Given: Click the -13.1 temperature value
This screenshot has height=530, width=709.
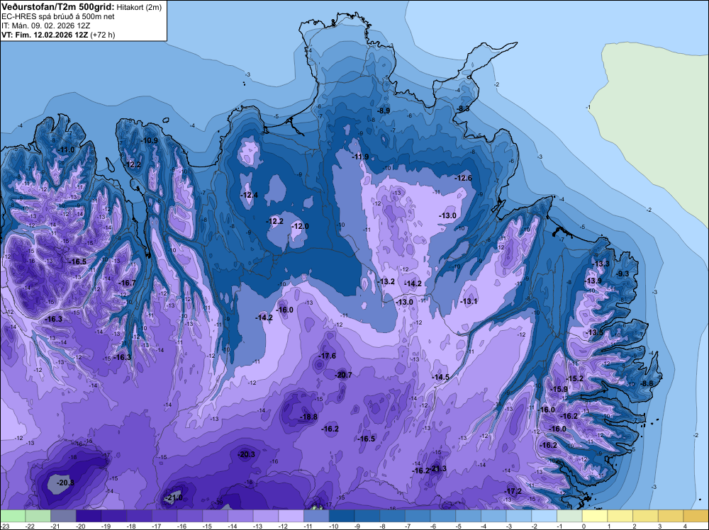Looking at the screenshot, I should coord(469,301).
